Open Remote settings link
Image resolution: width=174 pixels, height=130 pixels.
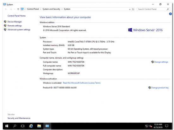point(15,26)
